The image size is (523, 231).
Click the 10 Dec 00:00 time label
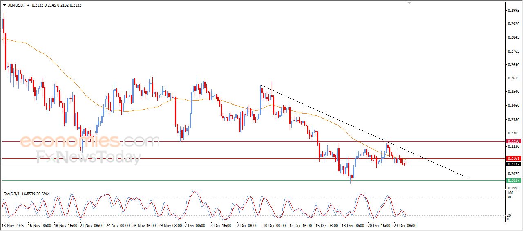(275, 225)
